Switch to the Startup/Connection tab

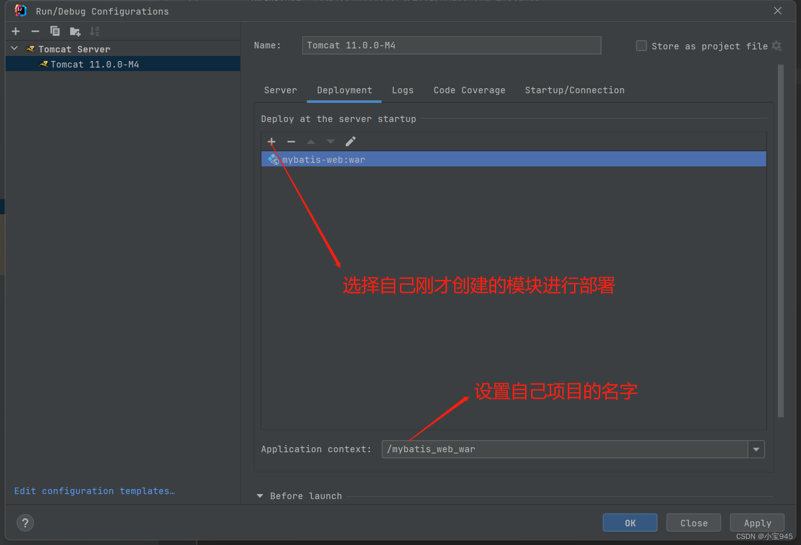coord(574,90)
